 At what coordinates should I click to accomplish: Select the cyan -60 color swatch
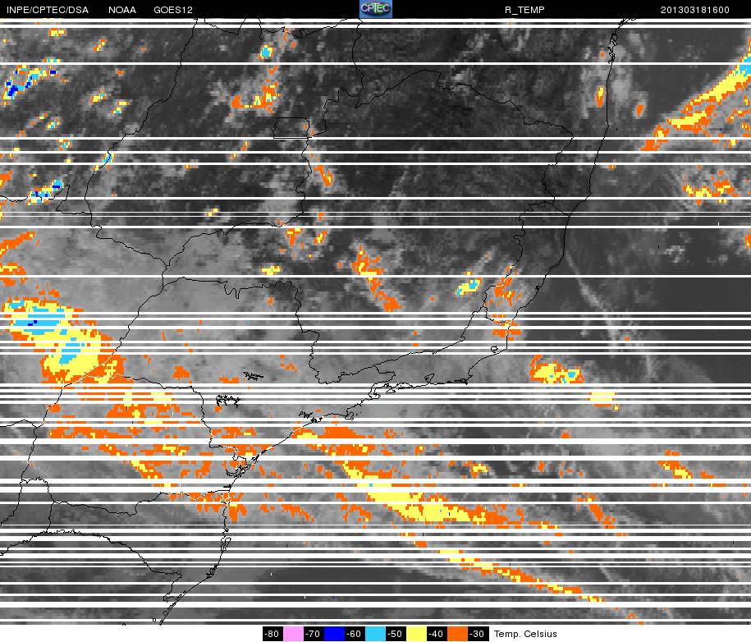[375, 633]
